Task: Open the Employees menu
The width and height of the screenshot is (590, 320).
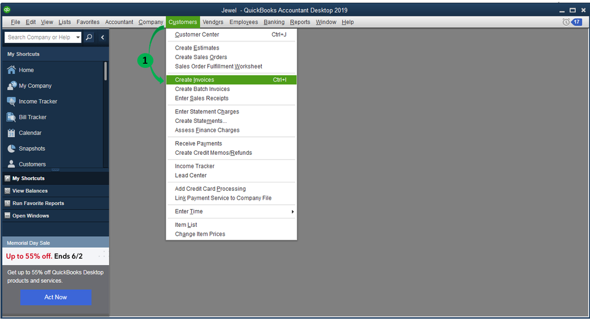Action: pyautogui.click(x=243, y=22)
